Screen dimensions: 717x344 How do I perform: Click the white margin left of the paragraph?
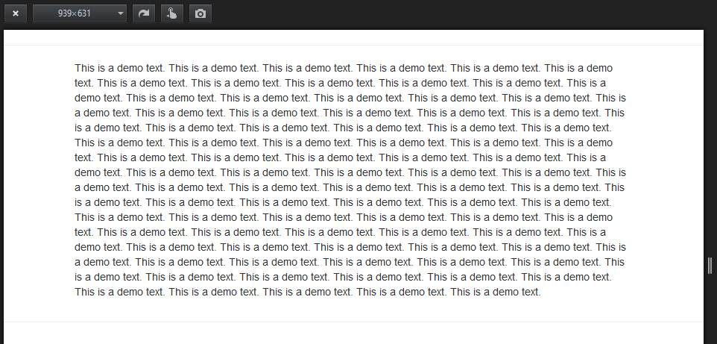39,180
